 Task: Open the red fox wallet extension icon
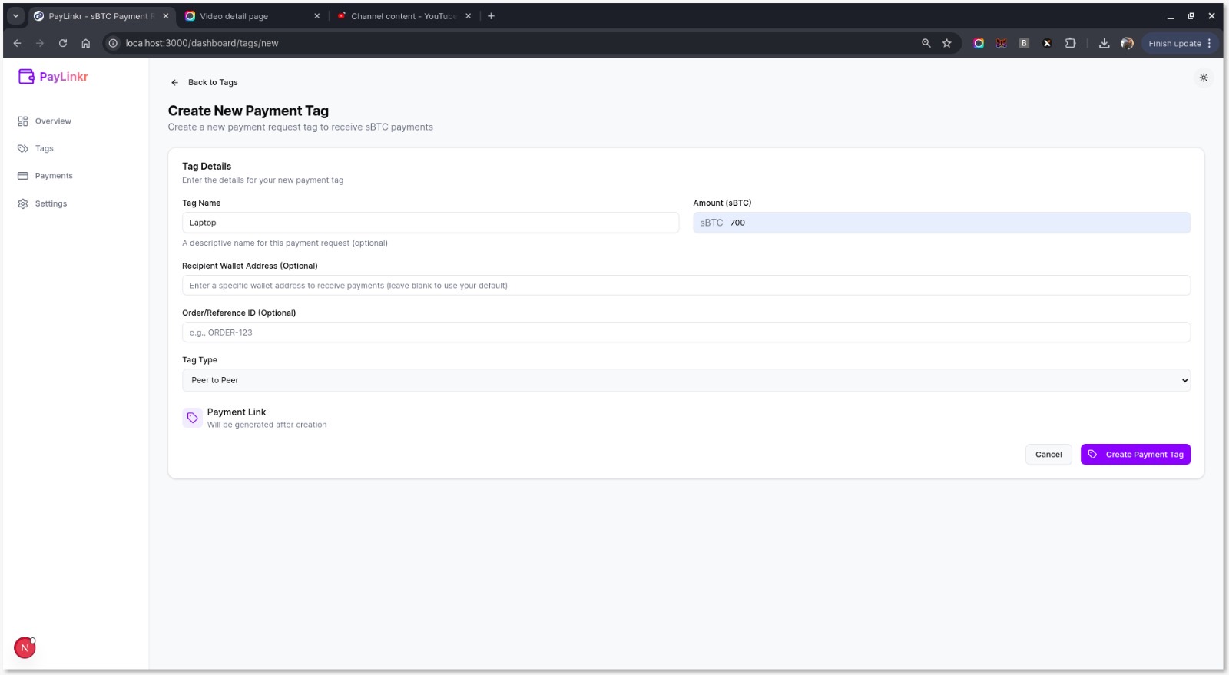click(1001, 43)
